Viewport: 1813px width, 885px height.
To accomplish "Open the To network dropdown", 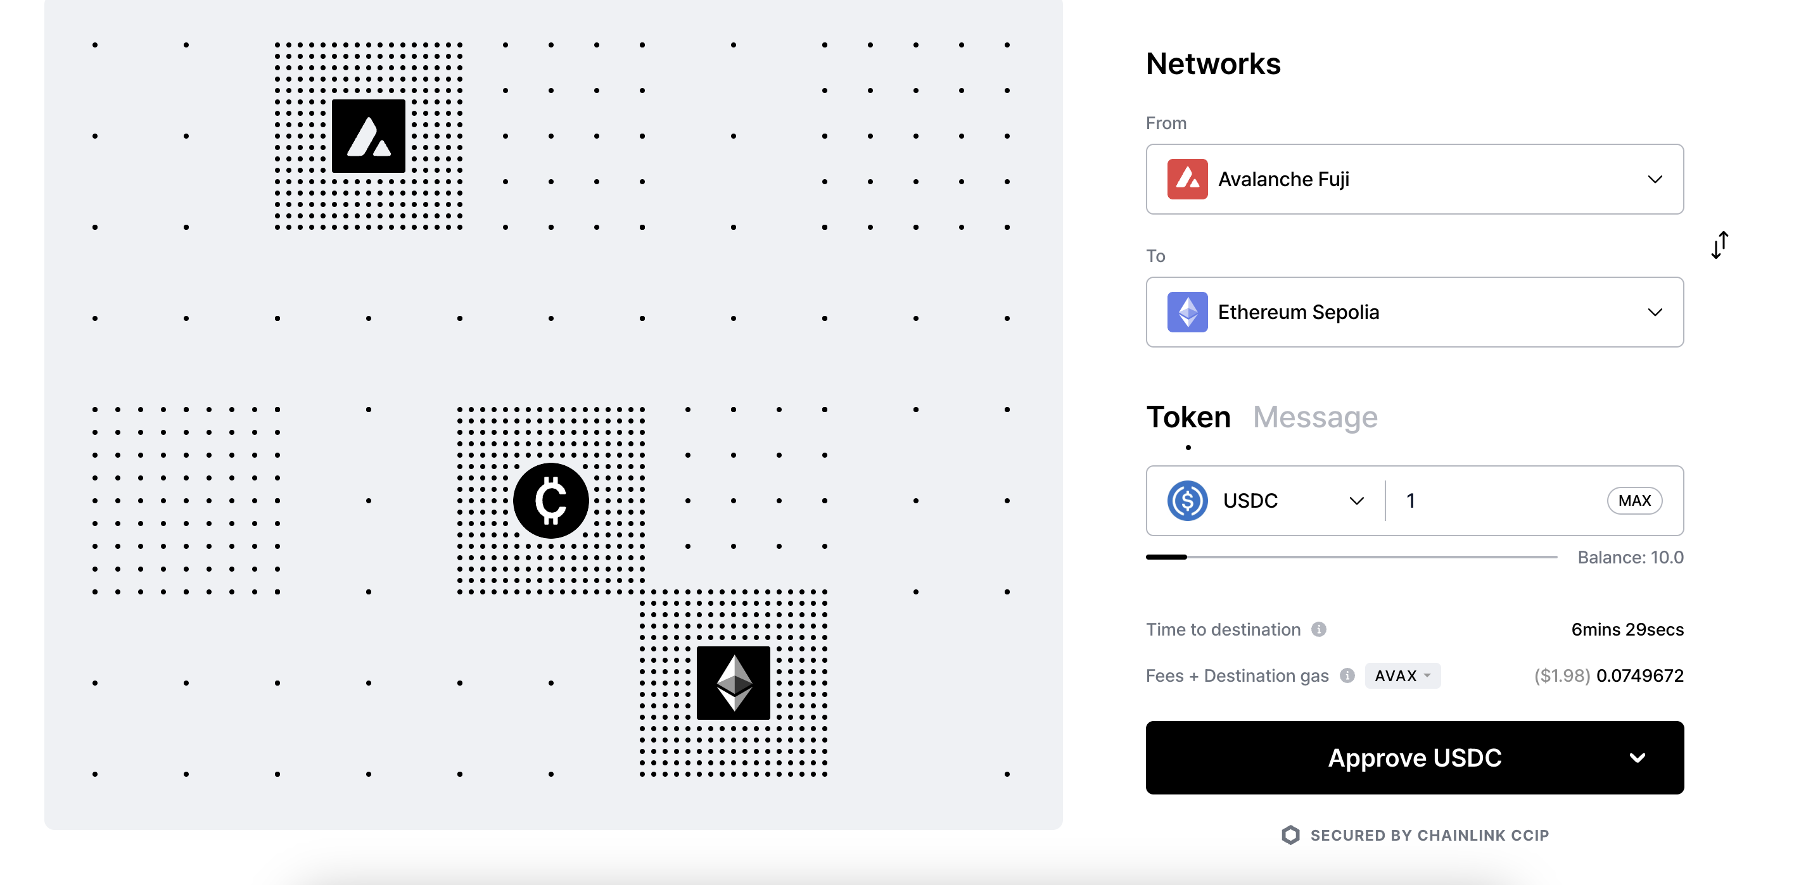I will (1655, 311).
